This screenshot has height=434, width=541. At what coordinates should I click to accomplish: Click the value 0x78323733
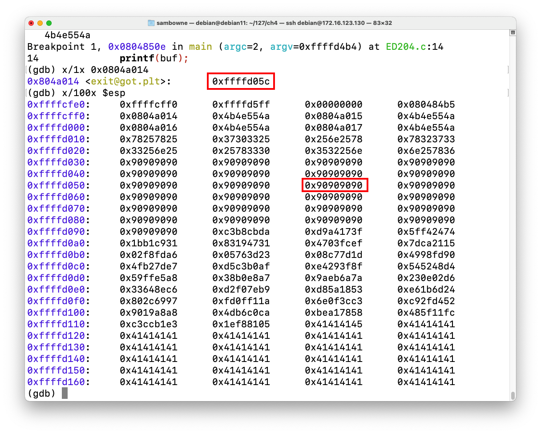pos(426,139)
